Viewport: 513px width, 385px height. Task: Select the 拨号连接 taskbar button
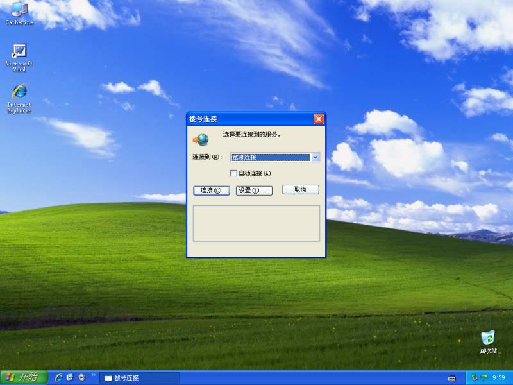pyautogui.click(x=139, y=378)
